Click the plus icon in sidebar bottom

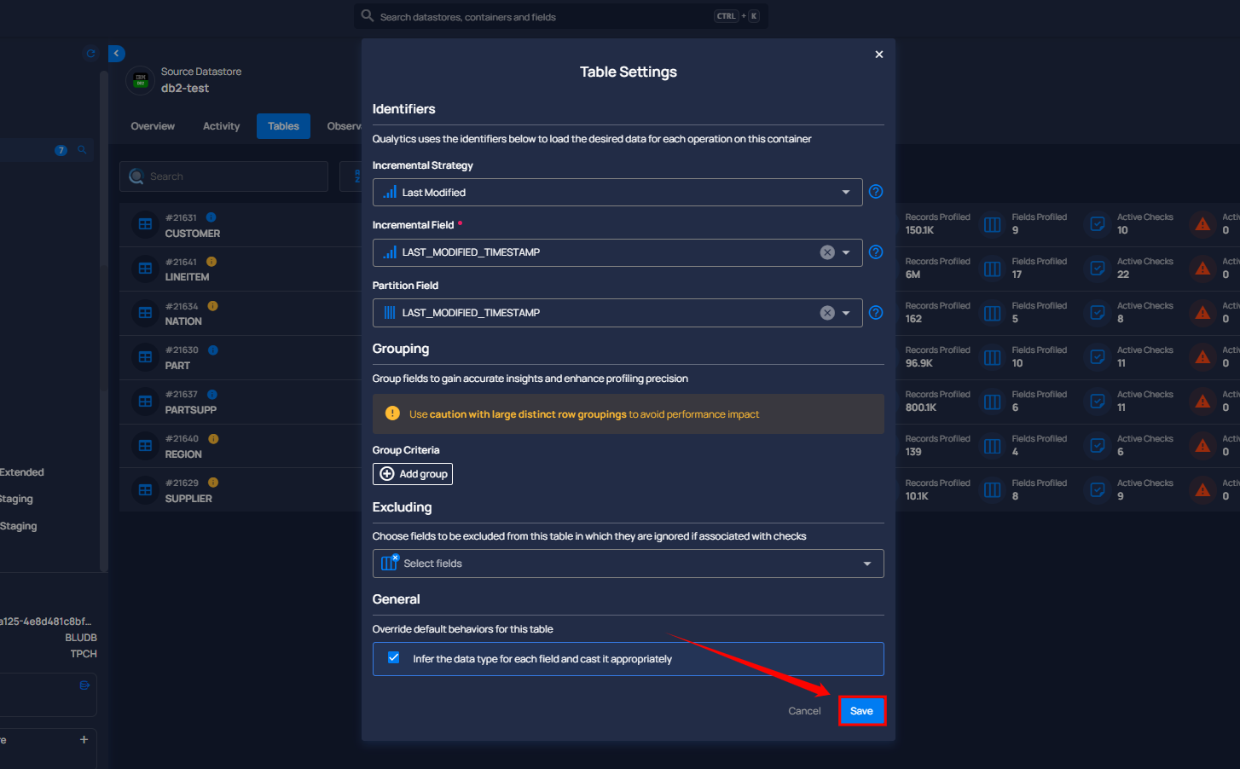(84, 739)
